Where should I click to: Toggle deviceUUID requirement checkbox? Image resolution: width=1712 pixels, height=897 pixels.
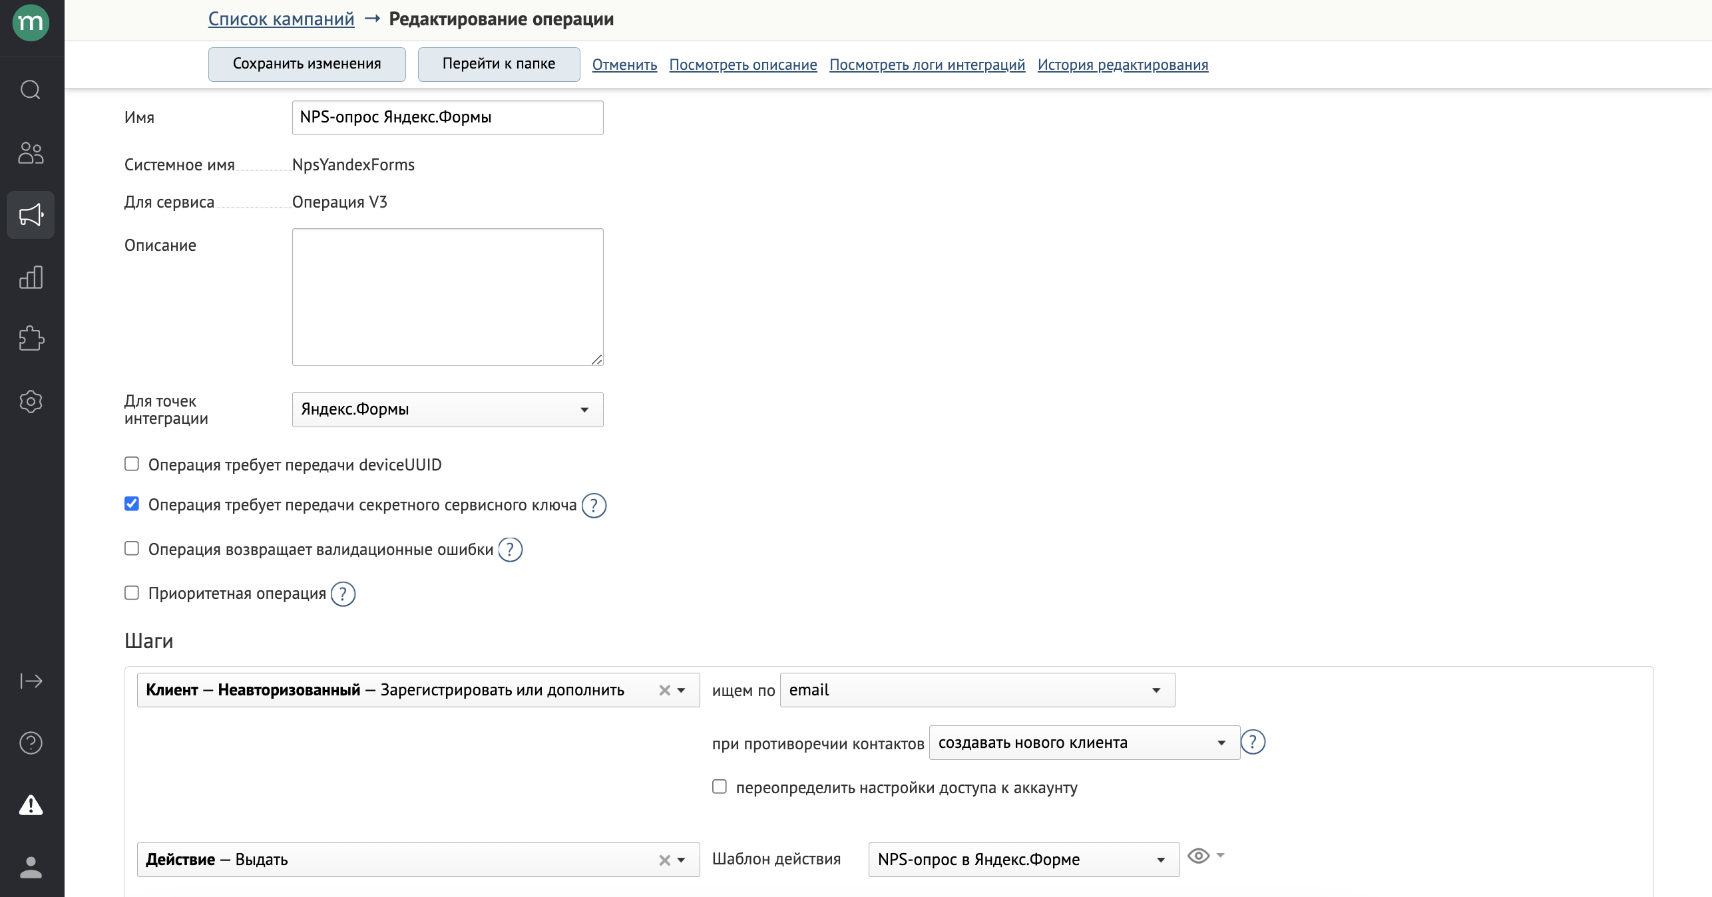click(132, 464)
